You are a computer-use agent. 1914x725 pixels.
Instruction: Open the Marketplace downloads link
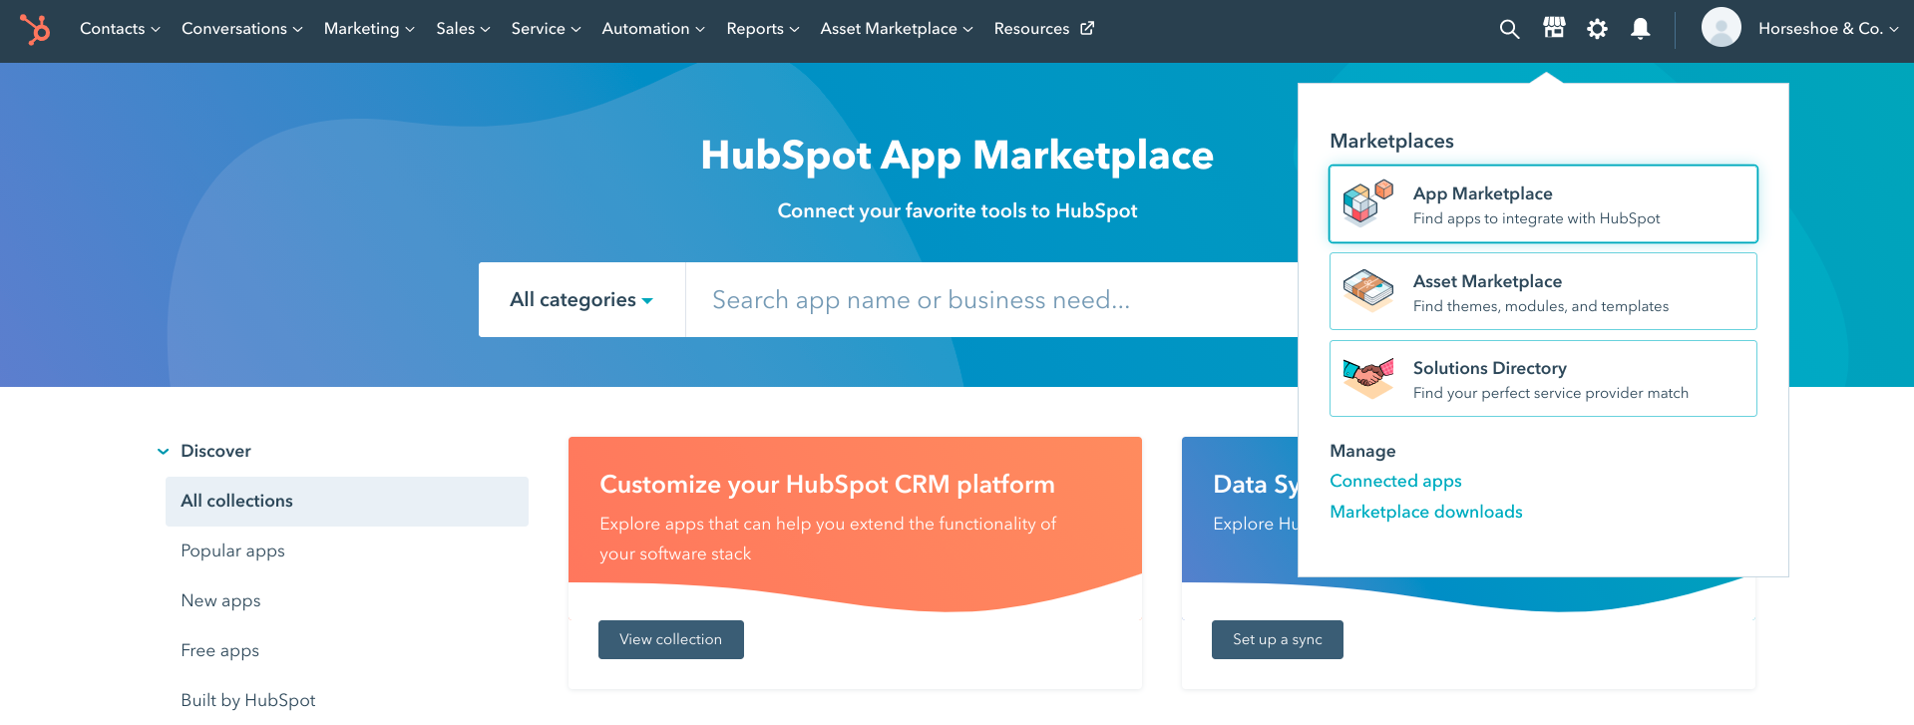tap(1426, 512)
